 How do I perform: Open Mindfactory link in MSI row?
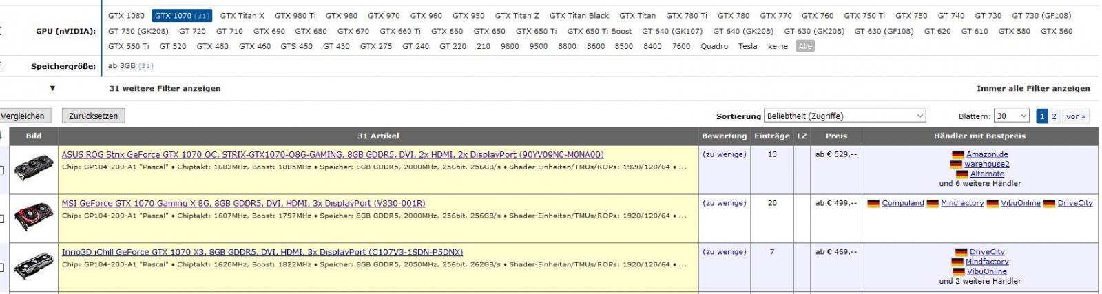click(x=962, y=204)
